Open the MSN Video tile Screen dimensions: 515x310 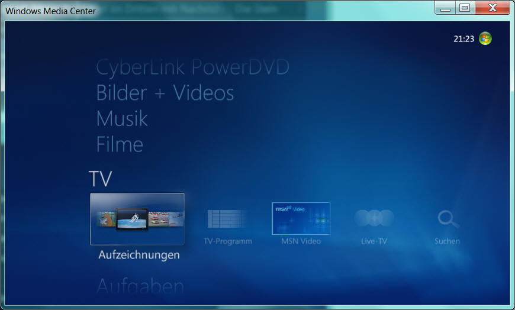[x=301, y=219]
